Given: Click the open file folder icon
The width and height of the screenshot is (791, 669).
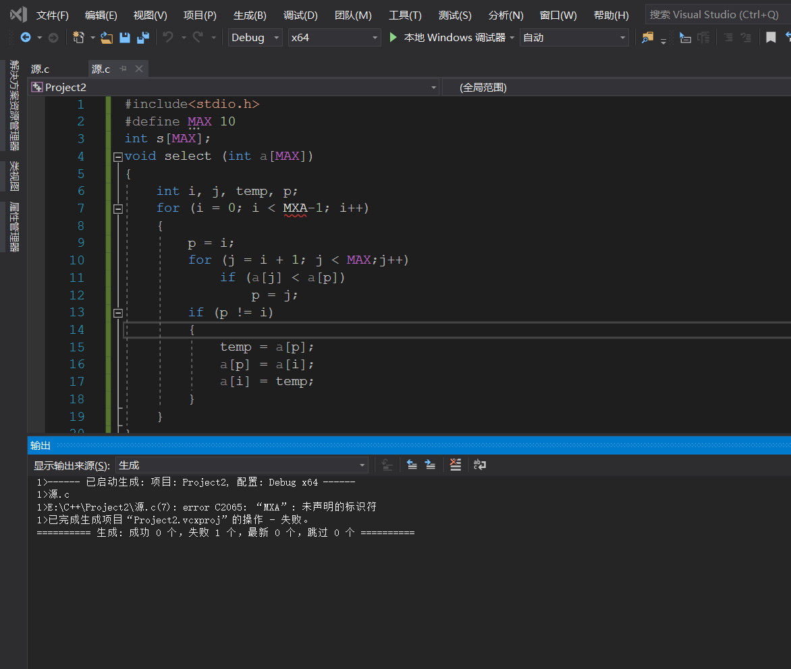Looking at the screenshot, I should pos(107,37).
